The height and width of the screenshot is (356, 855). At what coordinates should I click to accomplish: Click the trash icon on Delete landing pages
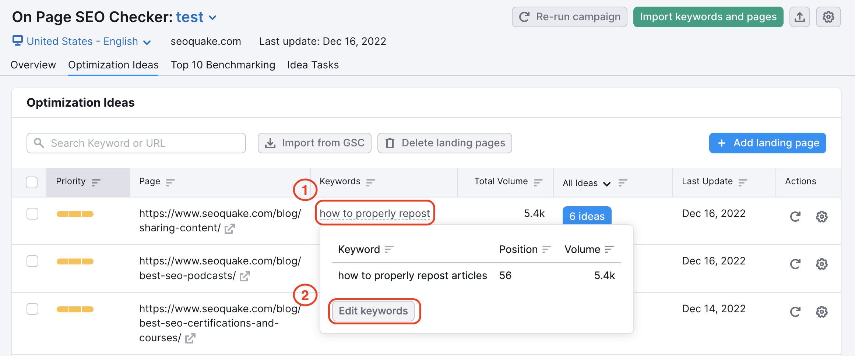coord(390,143)
